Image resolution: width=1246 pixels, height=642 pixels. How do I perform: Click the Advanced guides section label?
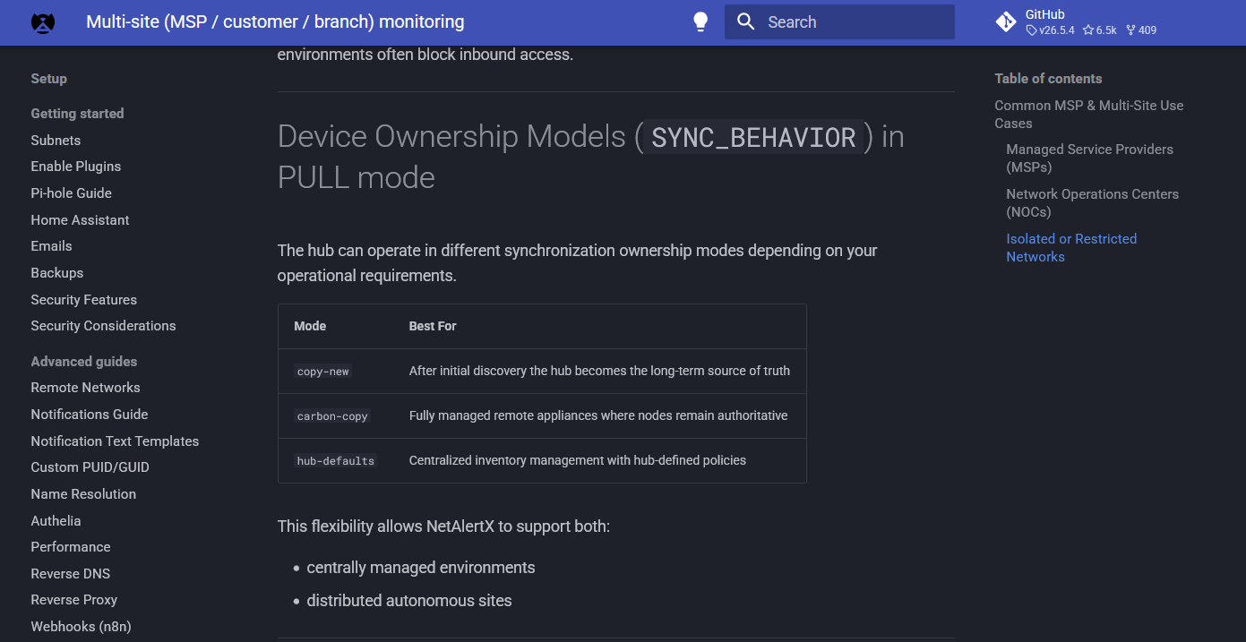tap(84, 362)
